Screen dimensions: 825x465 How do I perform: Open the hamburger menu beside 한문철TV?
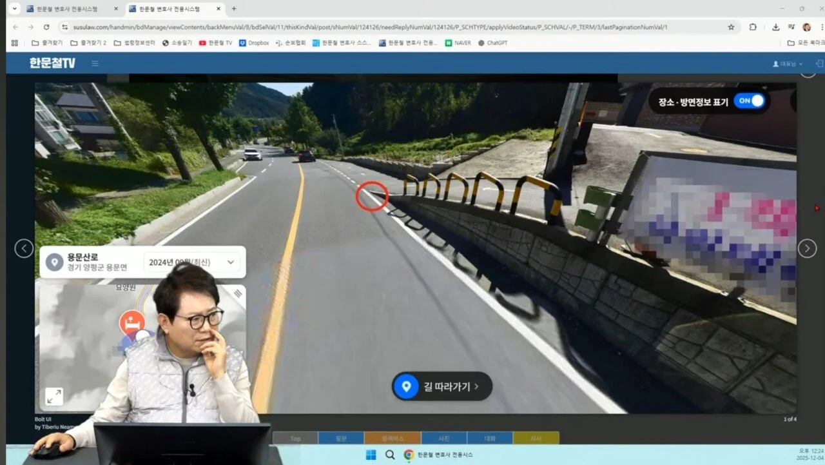coord(95,63)
